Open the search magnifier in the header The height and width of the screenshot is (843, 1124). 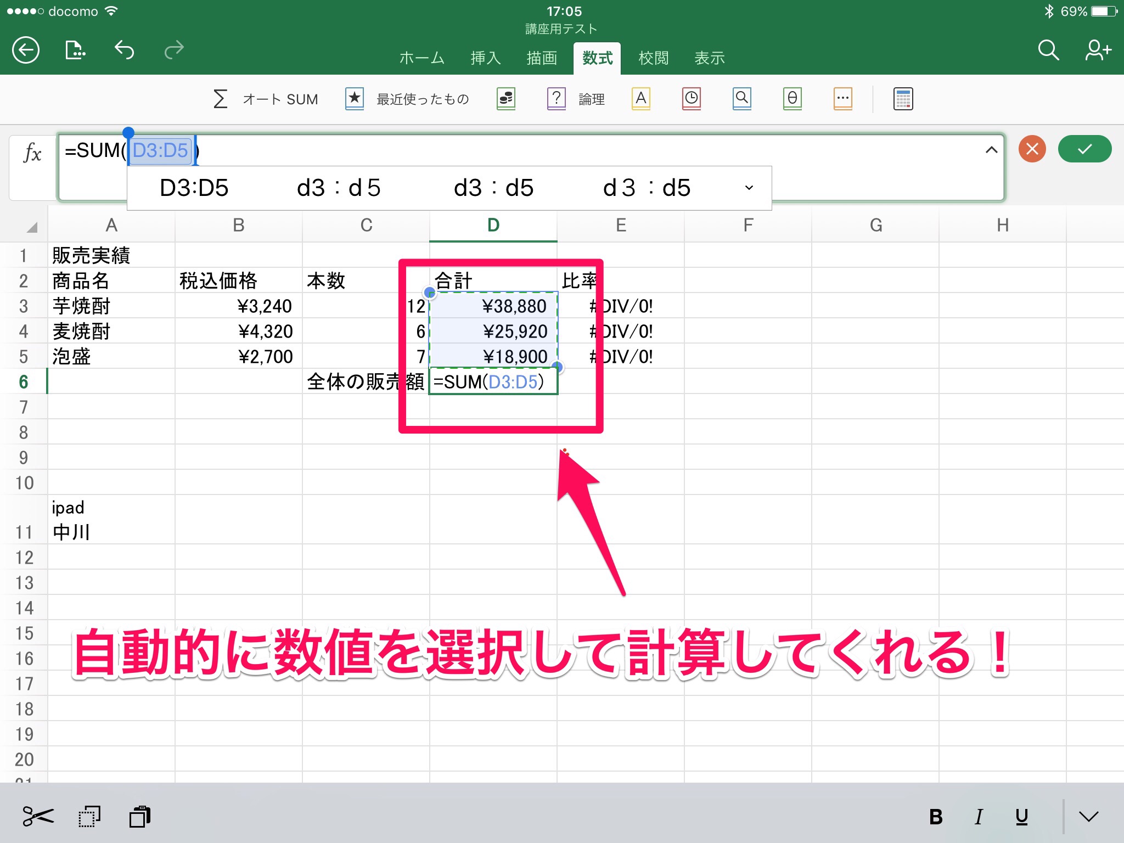tap(1048, 50)
